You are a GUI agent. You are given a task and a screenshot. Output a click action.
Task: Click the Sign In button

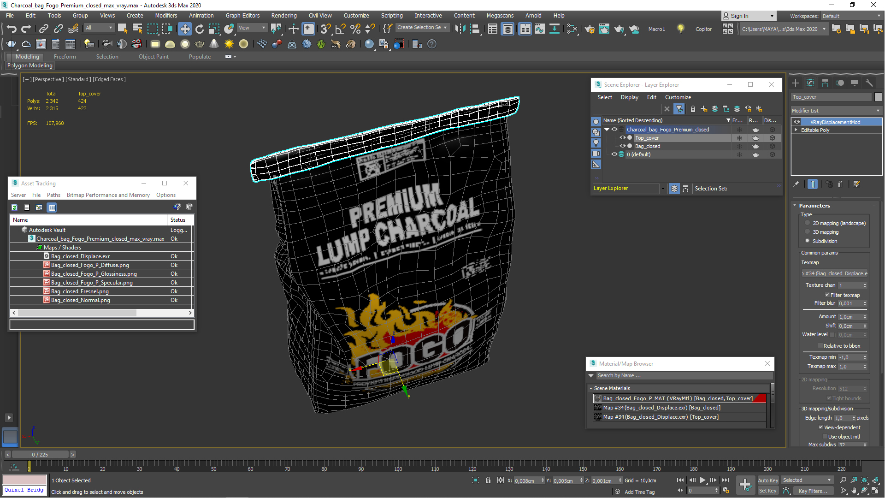749,16
